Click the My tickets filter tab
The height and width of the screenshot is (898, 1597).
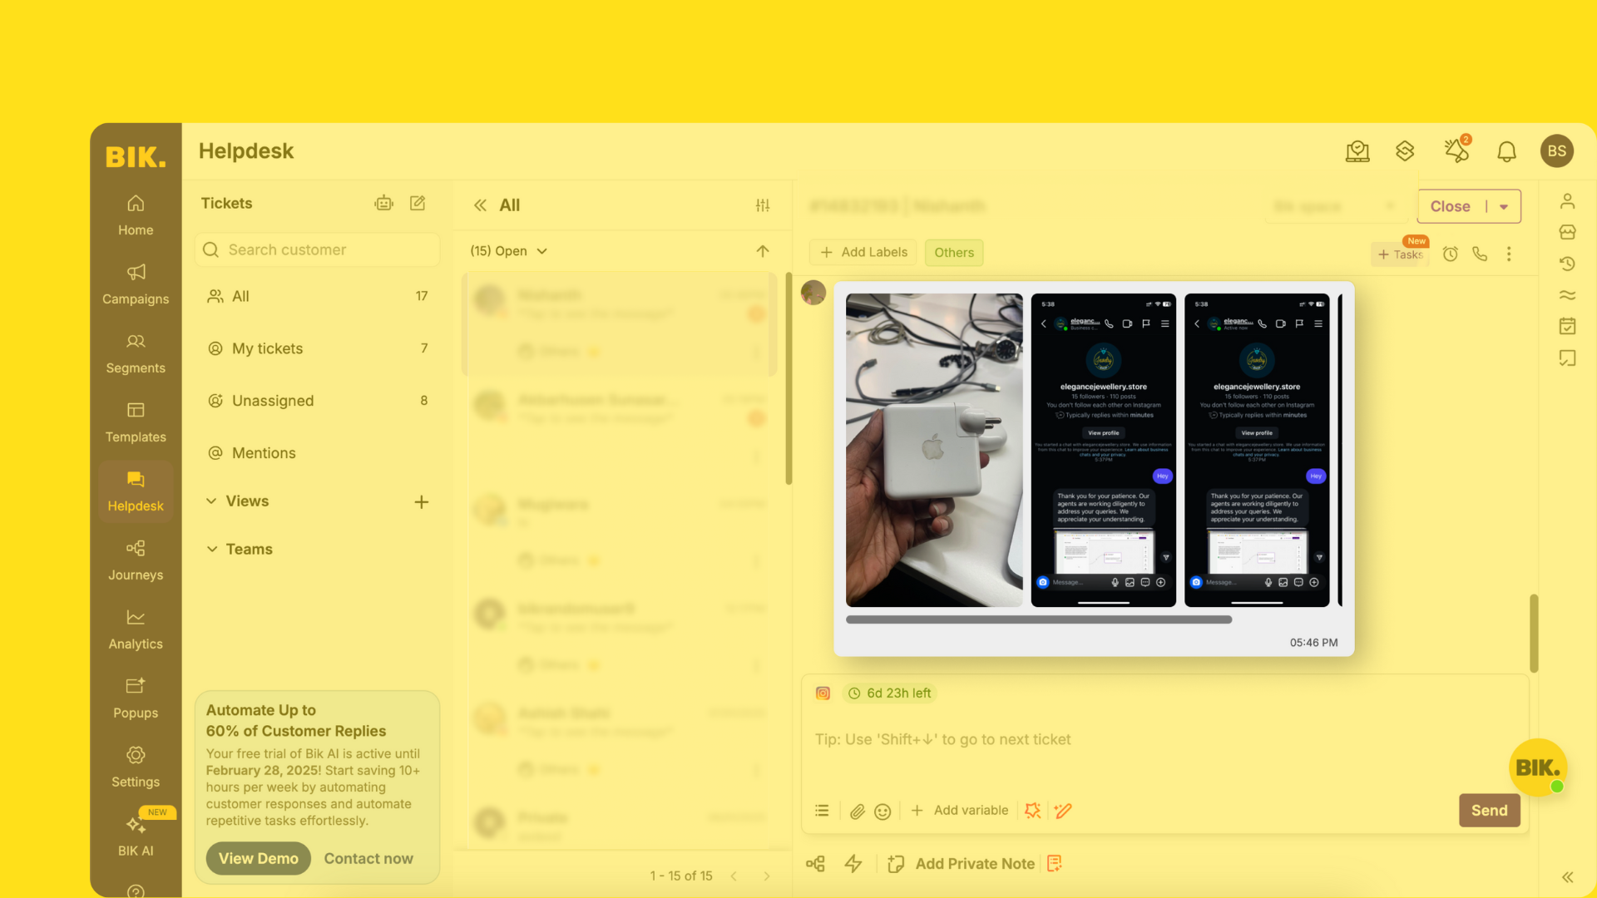pos(268,348)
